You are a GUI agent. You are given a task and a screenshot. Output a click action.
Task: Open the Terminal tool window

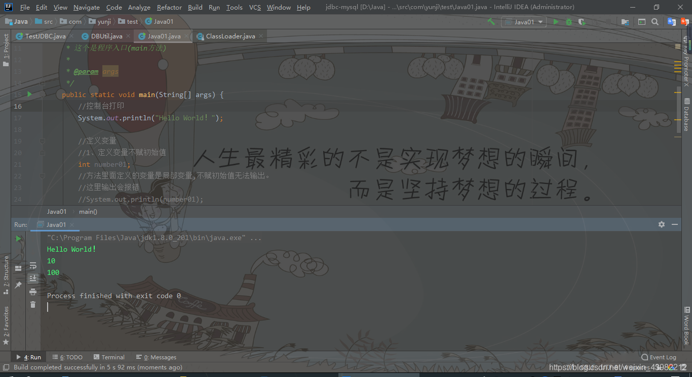[108, 357]
